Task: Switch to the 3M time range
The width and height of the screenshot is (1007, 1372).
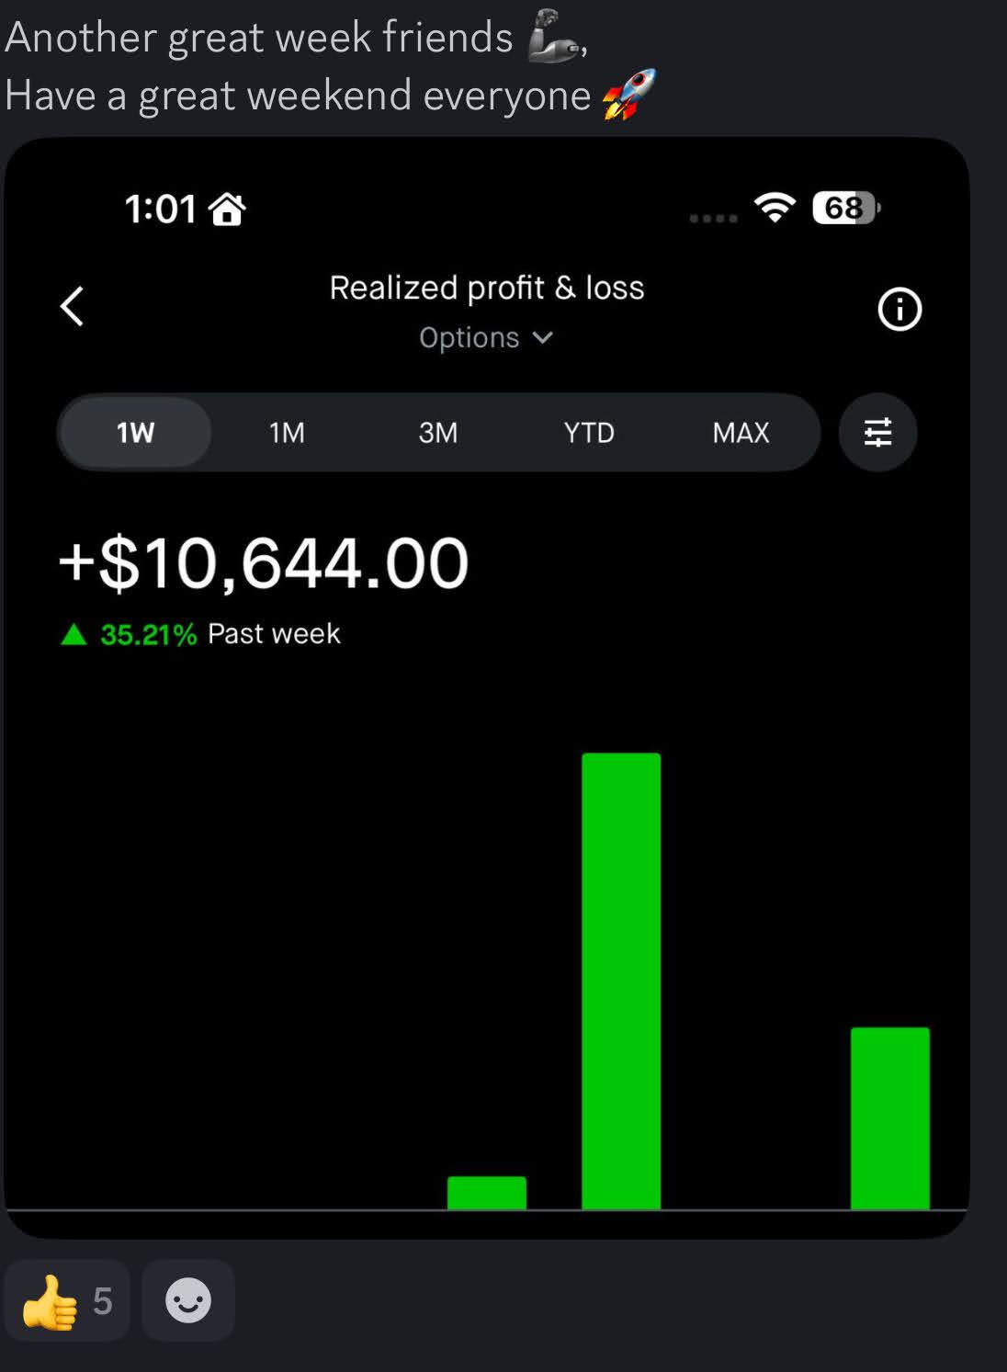Action: (x=438, y=433)
